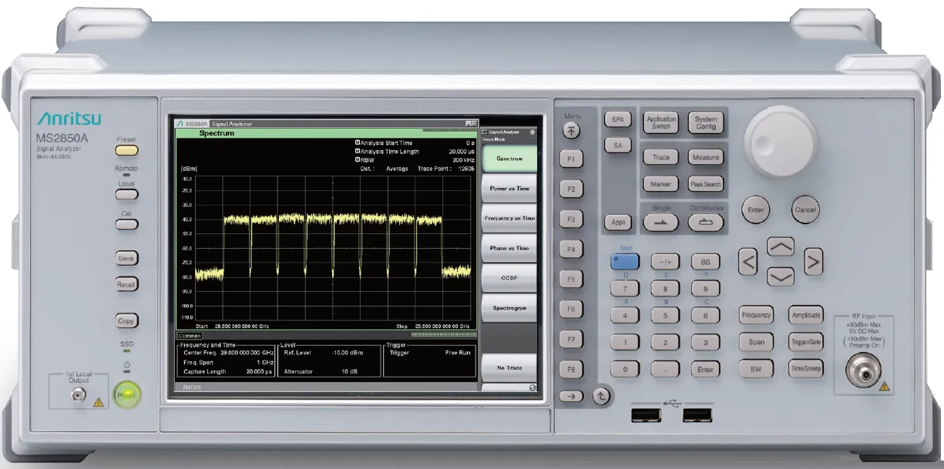The width and height of the screenshot is (944, 469).
Task: Open the Application Switch key
Action: coord(661,122)
